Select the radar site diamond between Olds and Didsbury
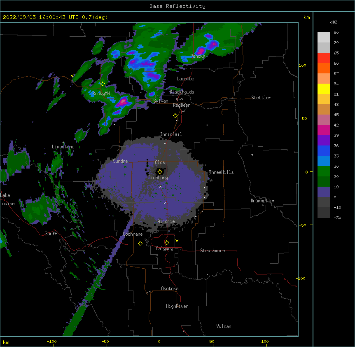Image resolution: width=355 pixels, height=347 pixels. [x=160, y=172]
